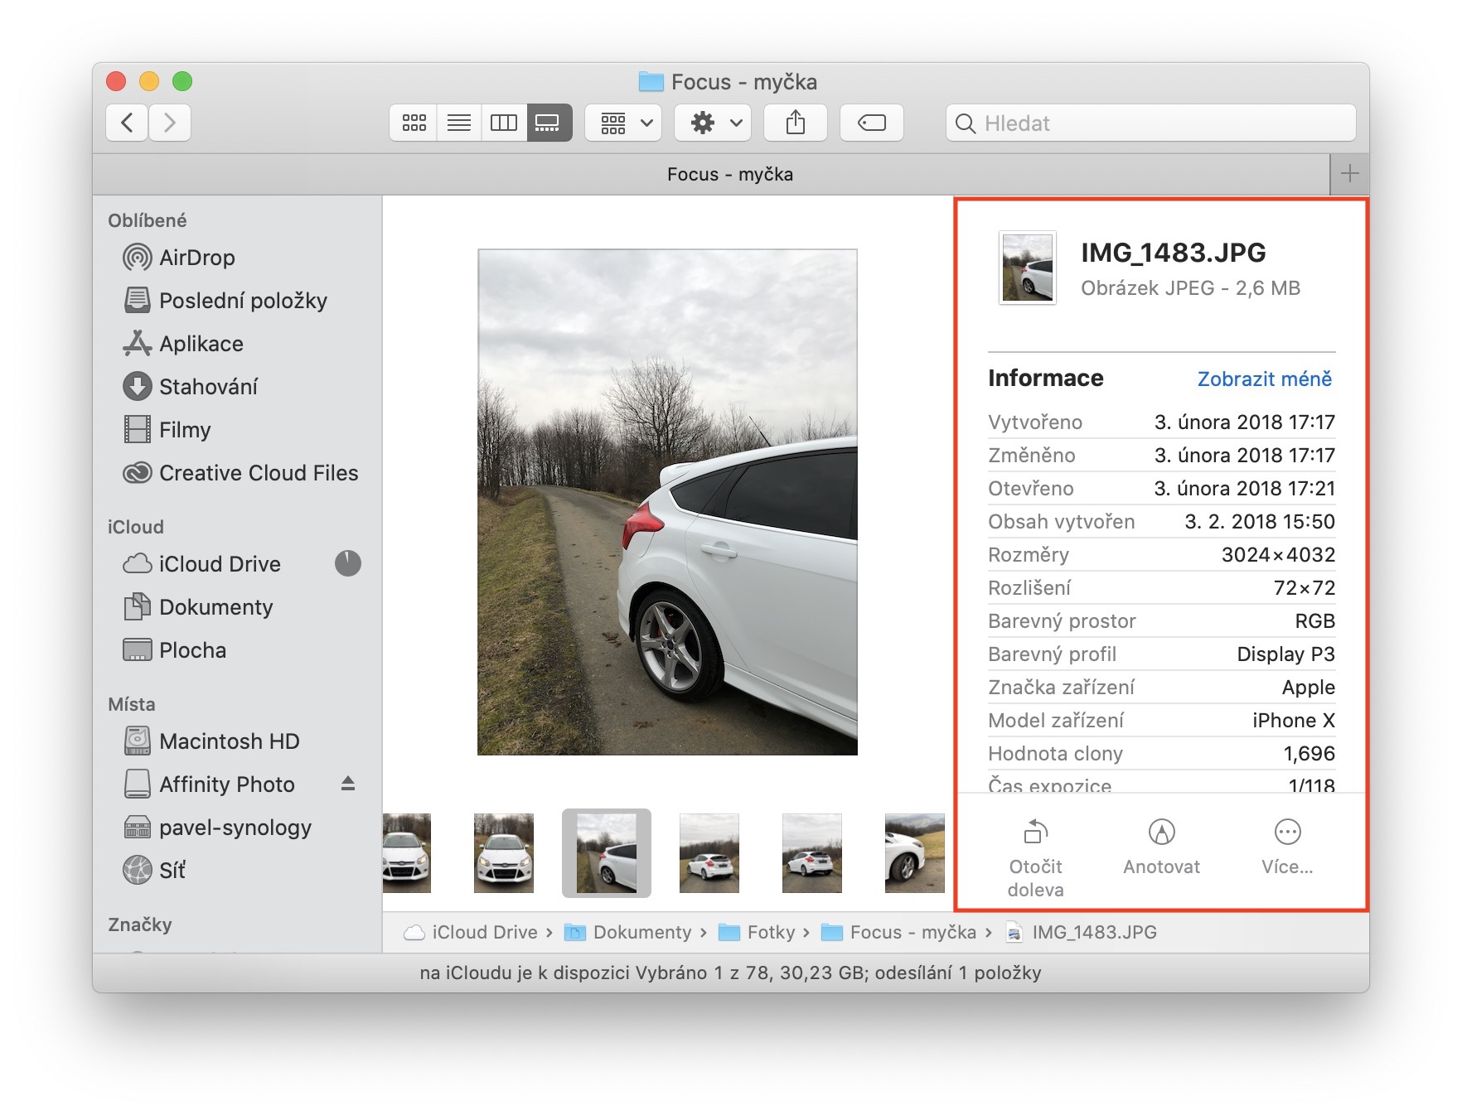Go back with the back arrow
1462x1115 pixels.
click(x=128, y=123)
